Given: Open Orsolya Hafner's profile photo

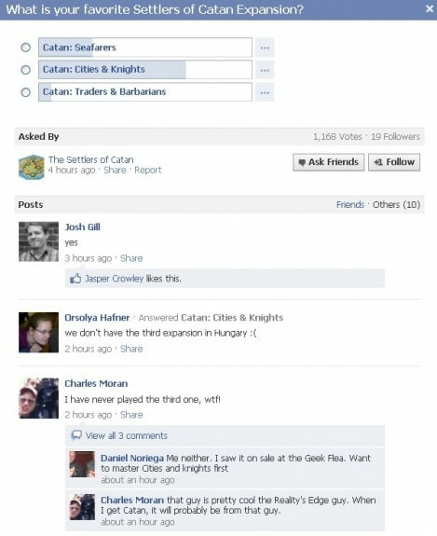Looking at the screenshot, I should [x=38, y=332].
